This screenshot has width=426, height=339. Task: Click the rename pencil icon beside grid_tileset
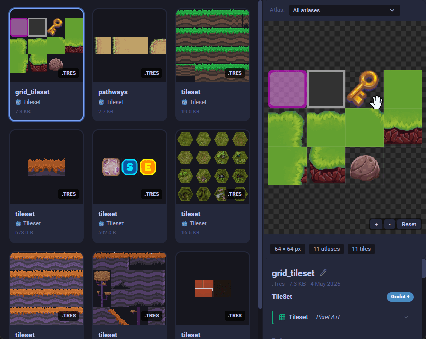click(x=323, y=273)
